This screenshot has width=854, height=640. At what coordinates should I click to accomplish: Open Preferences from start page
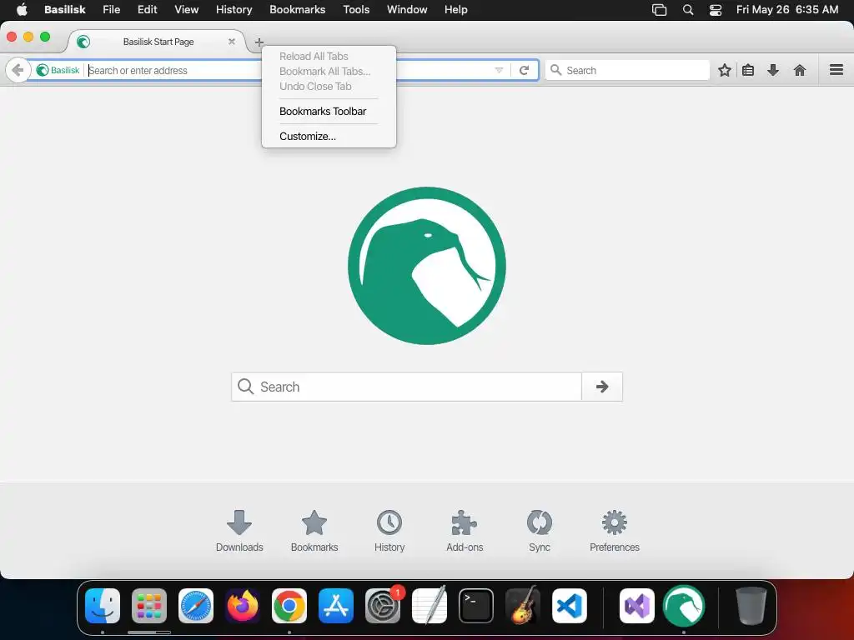(615, 531)
